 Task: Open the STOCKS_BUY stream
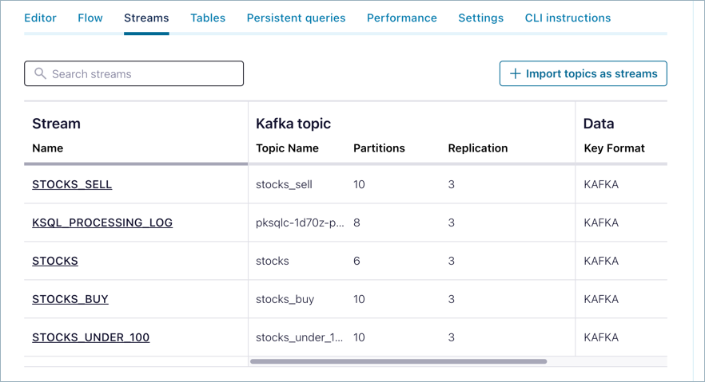point(70,299)
